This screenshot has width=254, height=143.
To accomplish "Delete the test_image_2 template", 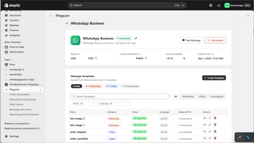I will pyautogui.click(x=215, y=118).
